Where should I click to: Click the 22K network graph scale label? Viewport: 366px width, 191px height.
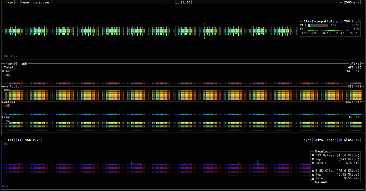pos(5,186)
